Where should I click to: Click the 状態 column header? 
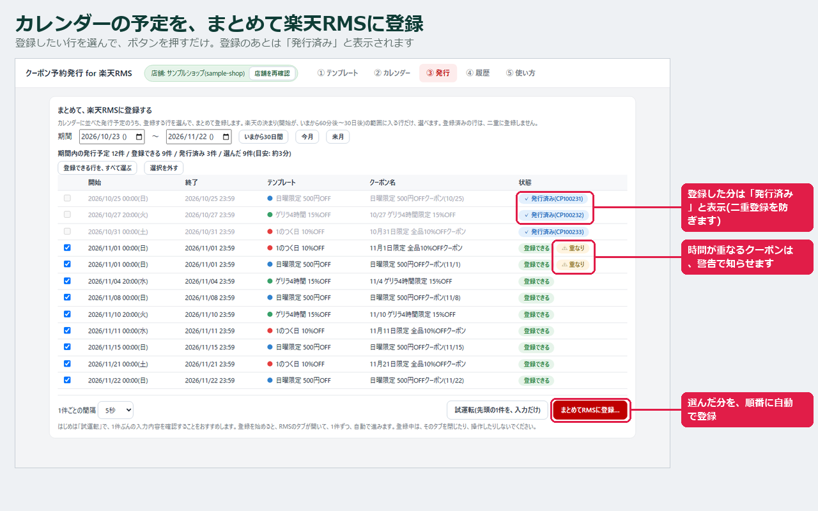[x=525, y=183]
